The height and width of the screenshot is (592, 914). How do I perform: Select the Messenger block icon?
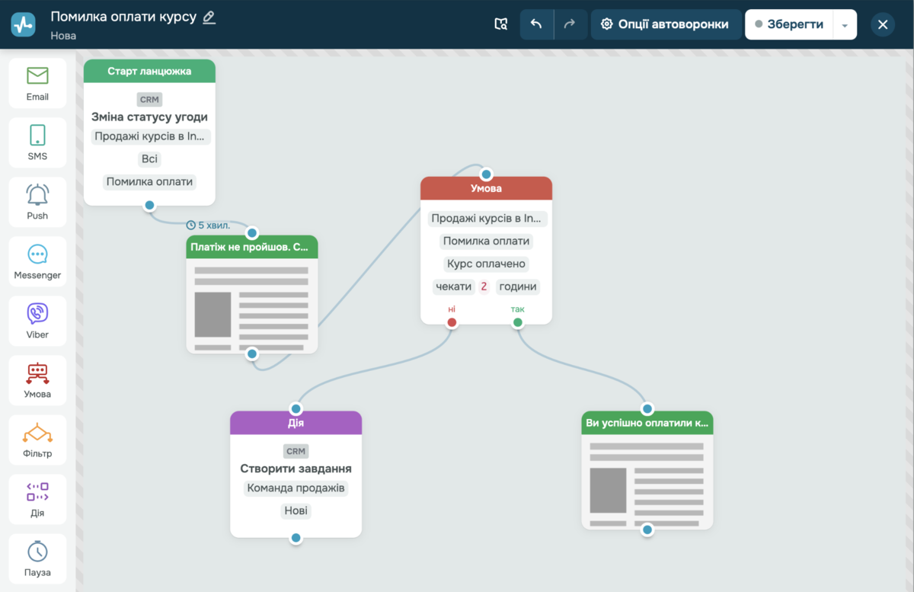pos(37,254)
